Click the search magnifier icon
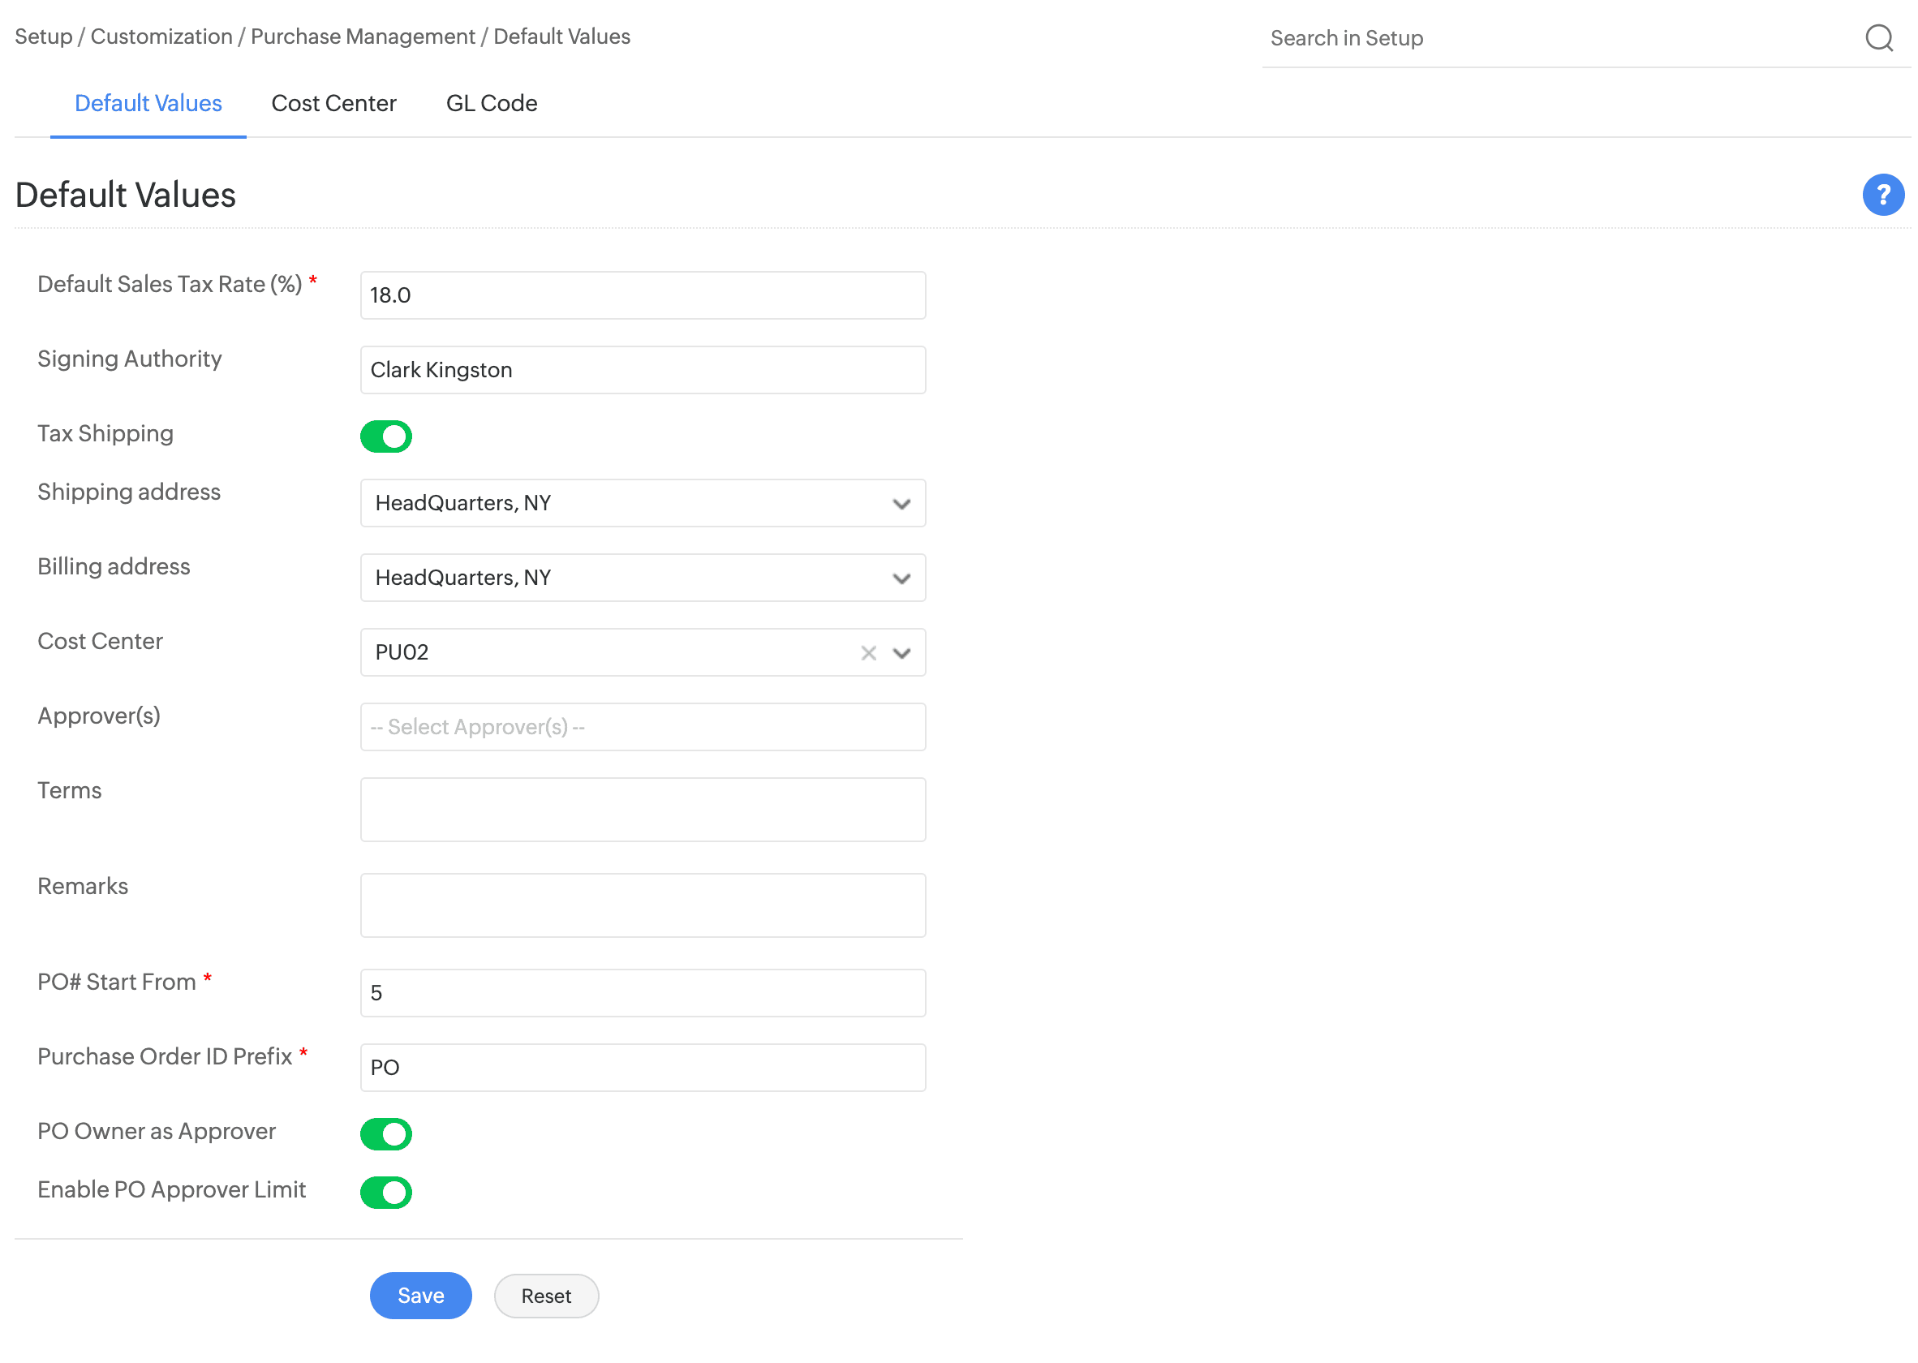Image resolution: width=1918 pixels, height=1363 pixels. 1877,38
